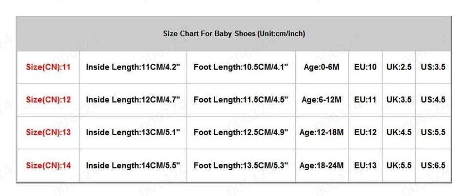Click Inside Length:13CM/5.1" text
This screenshot has width=468, height=196.
tap(133, 132)
